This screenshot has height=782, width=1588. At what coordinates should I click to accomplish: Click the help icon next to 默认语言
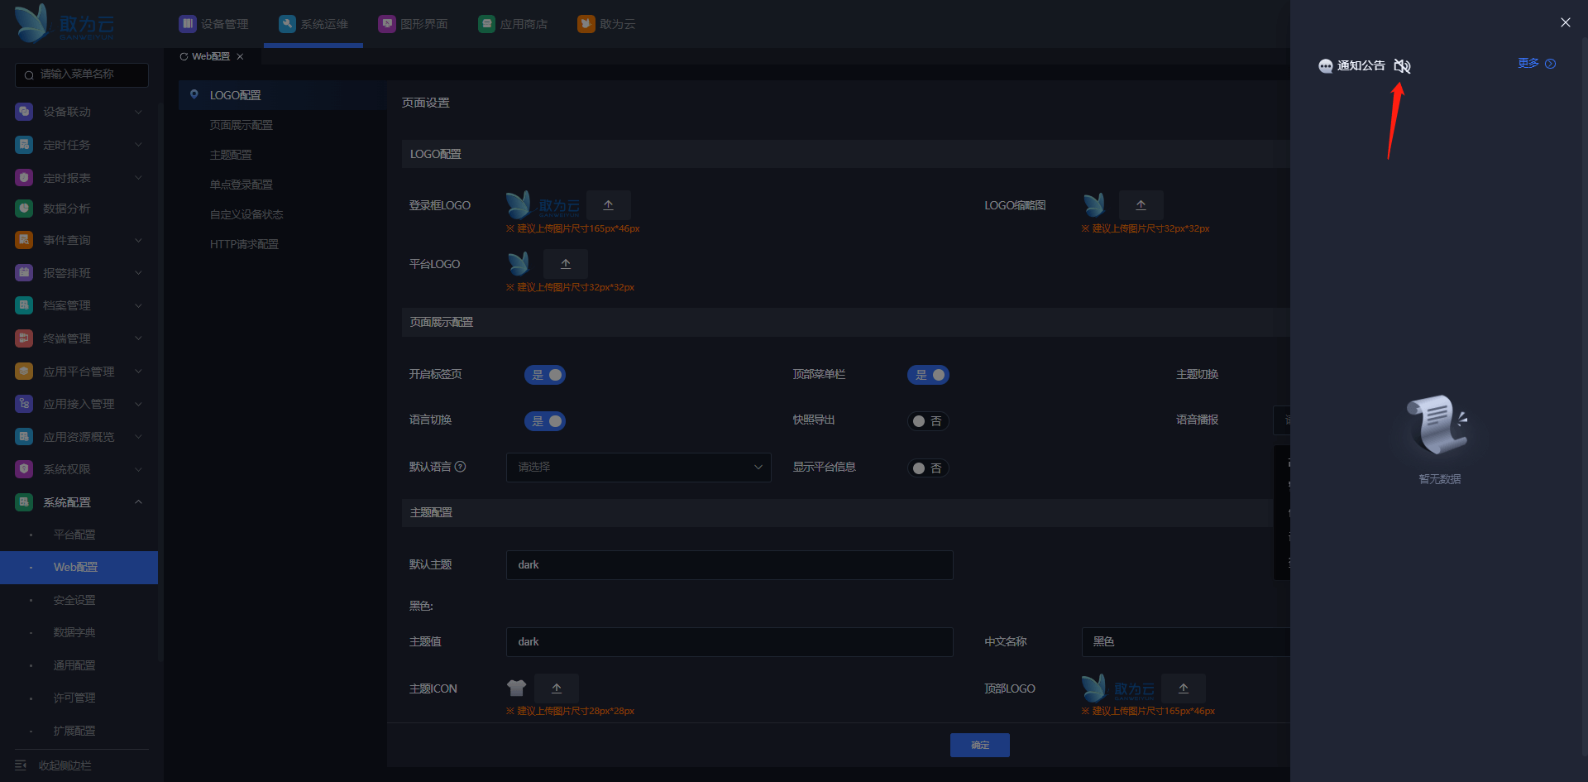coord(461,467)
